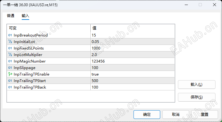
Task: Minimize the dialog window
Action: pyautogui.click(x=186, y=5)
